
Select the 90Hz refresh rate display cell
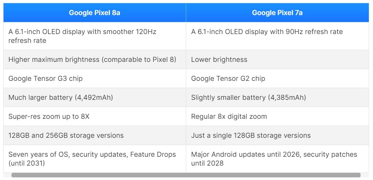[267, 32]
